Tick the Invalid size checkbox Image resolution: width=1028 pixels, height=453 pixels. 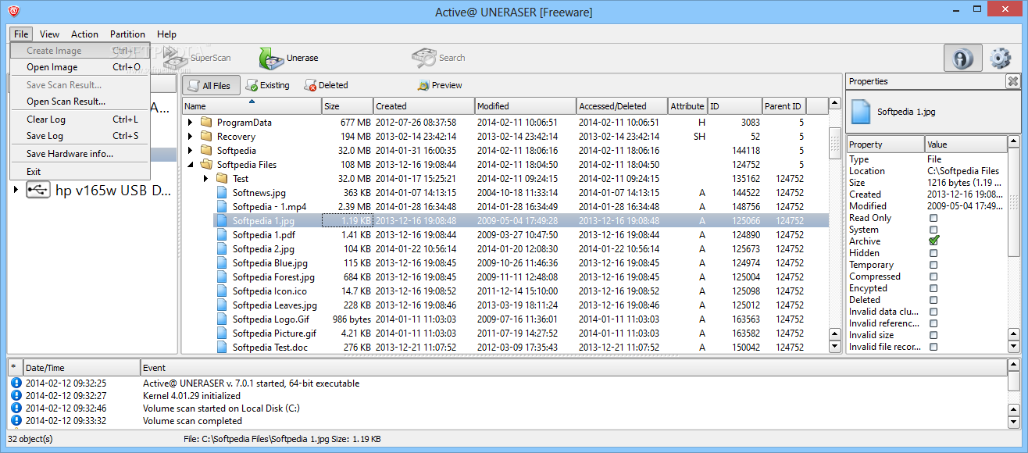[933, 335]
